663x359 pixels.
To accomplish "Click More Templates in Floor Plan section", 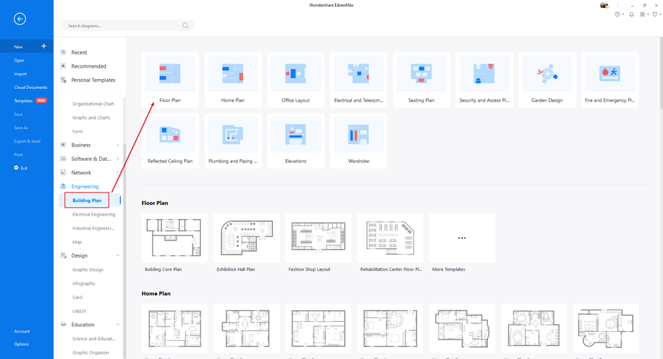I will pos(461,238).
